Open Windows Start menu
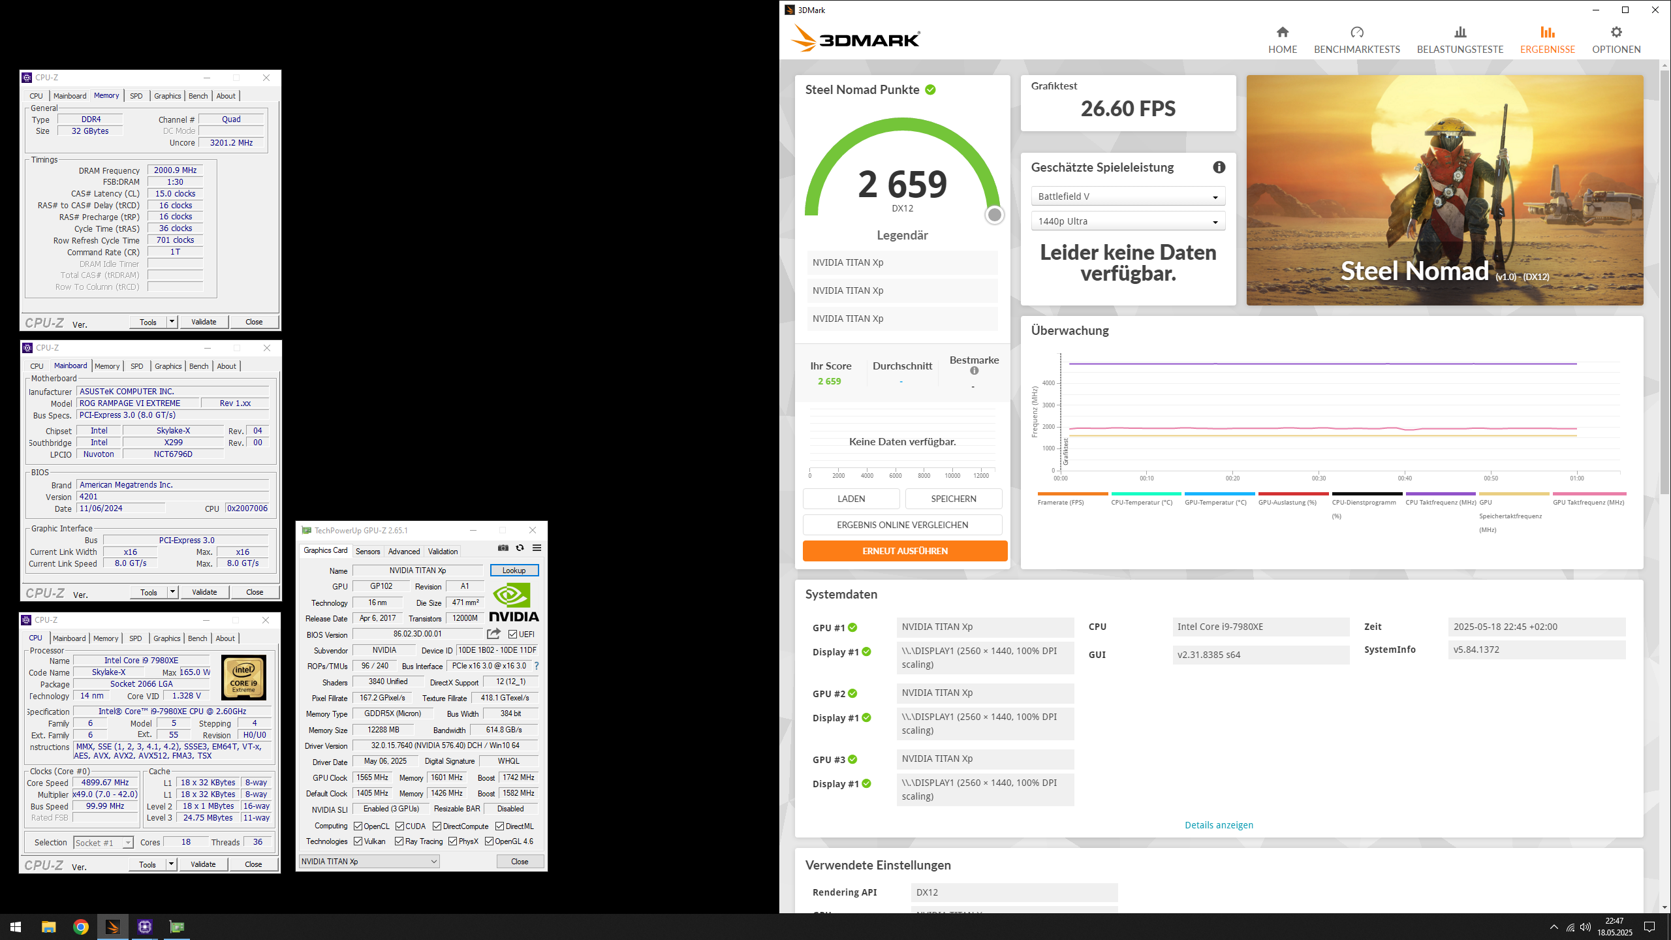 click(x=16, y=927)
